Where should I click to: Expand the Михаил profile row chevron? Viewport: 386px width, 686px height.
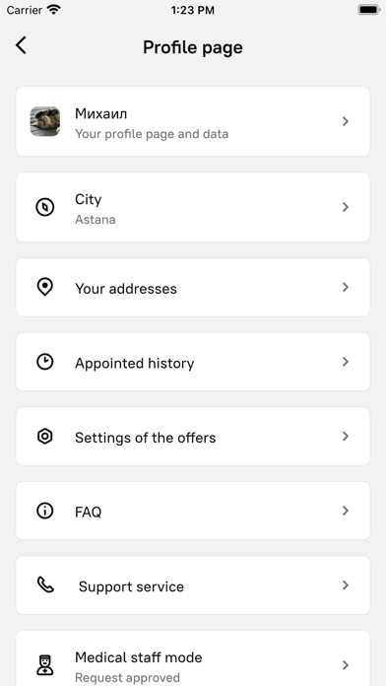346,121
